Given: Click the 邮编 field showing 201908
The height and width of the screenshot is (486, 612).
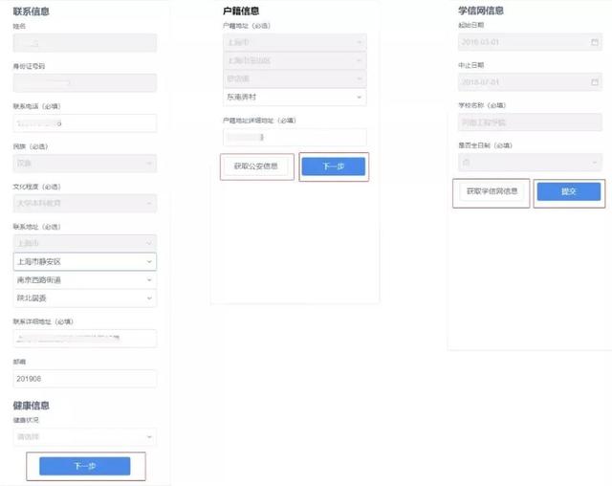Looking at the screenshot, I should click(85, 379).
